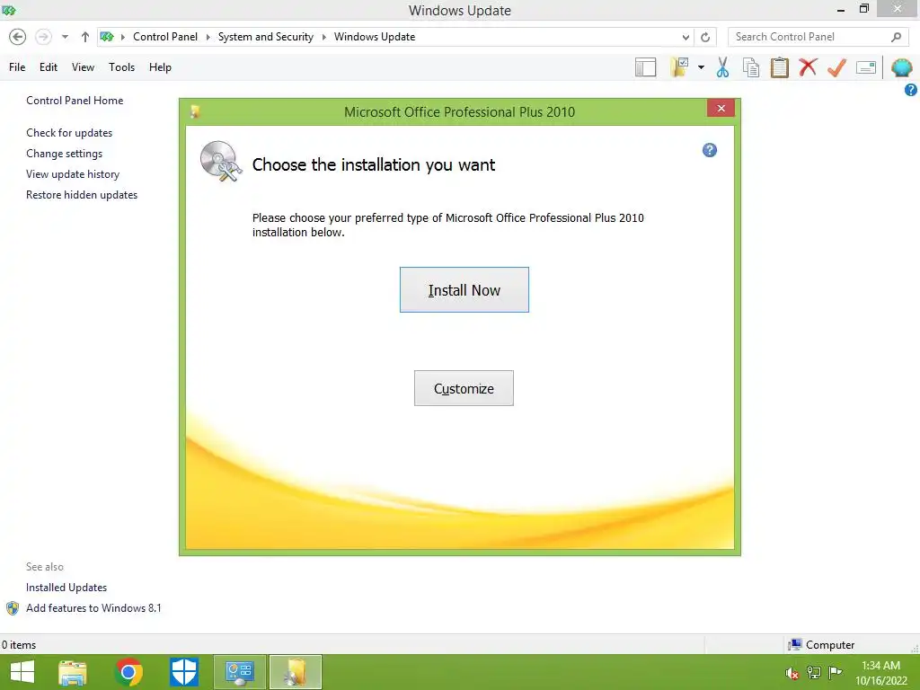Viewport: 920px width, 690px height.
Task: Select System and Security breadcrumb
Action: pyautogui.click(x=265, y=37)
